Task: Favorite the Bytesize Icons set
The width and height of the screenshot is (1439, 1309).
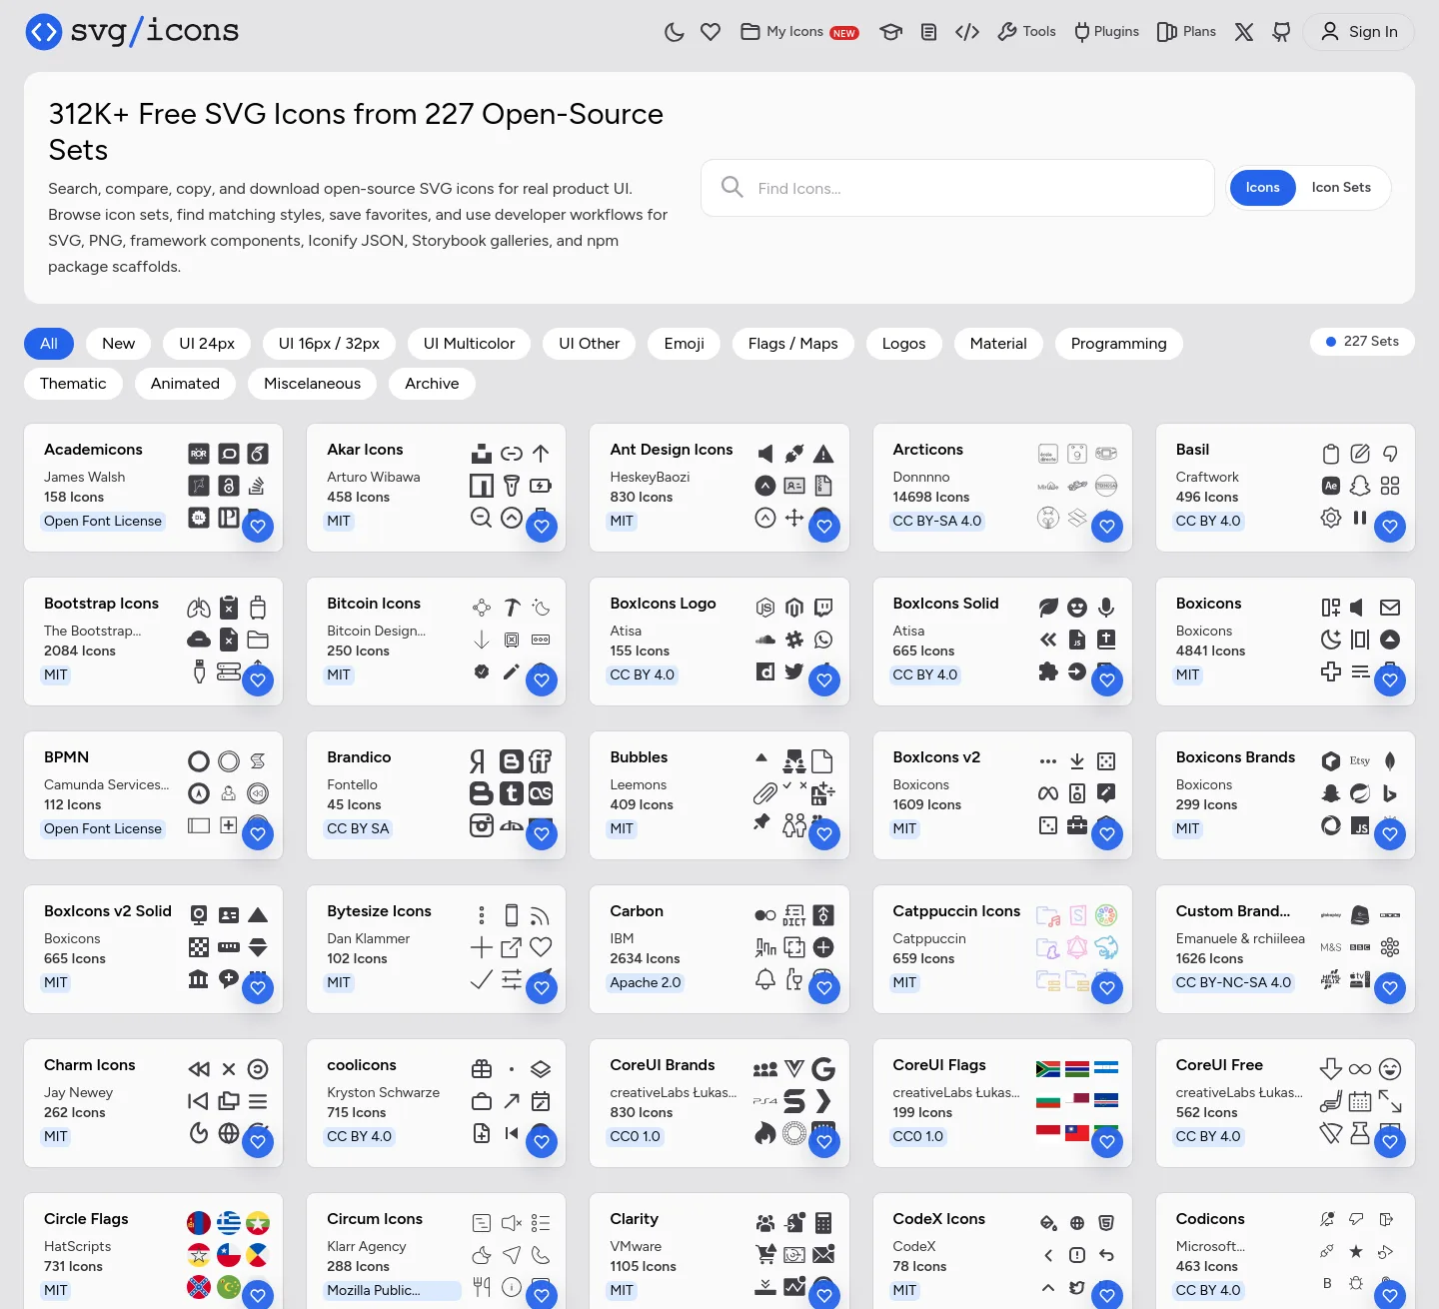Action: point(542,988)
